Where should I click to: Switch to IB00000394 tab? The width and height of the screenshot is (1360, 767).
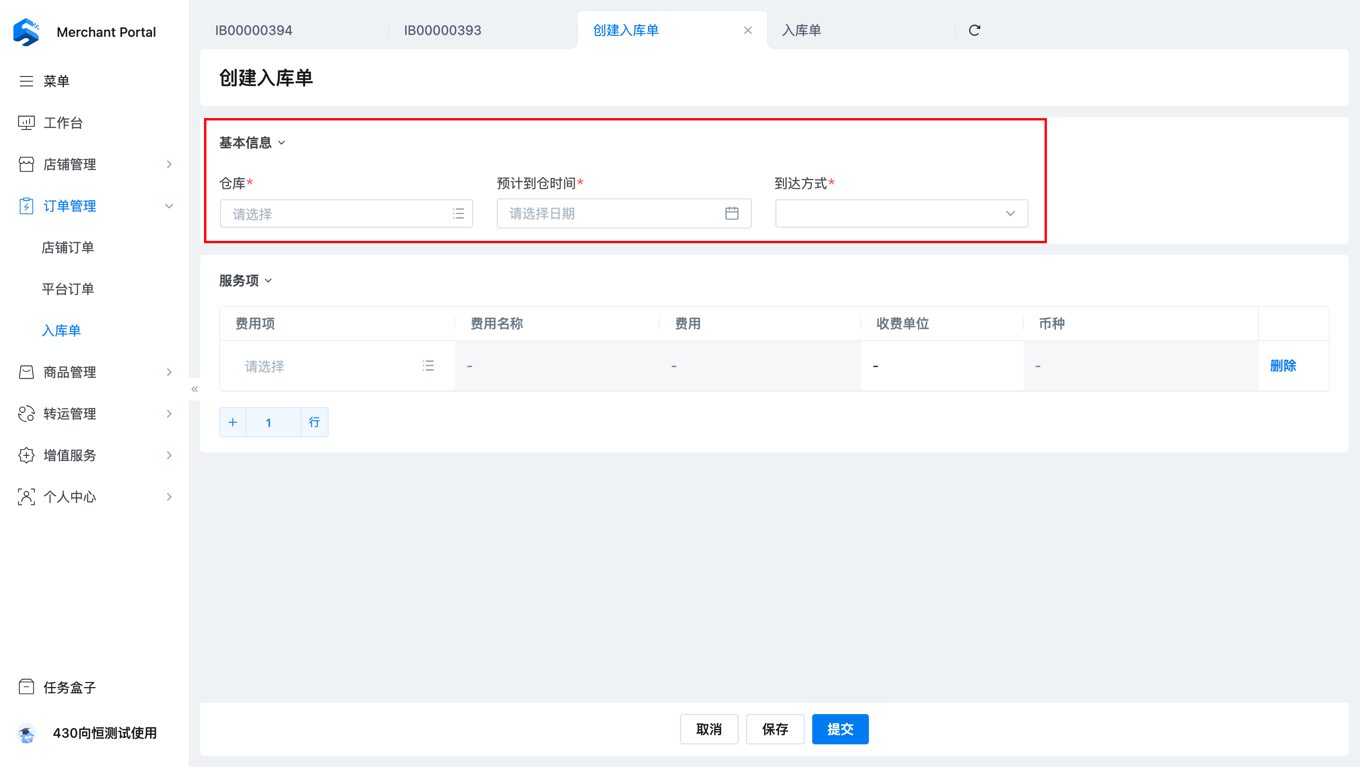tap(254, 31)
